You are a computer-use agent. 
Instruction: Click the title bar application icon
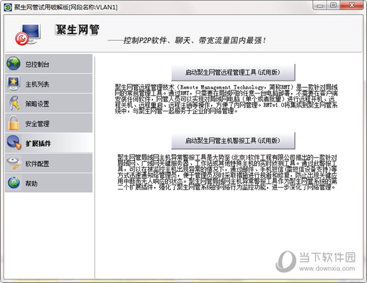click(x=8, y=7)
